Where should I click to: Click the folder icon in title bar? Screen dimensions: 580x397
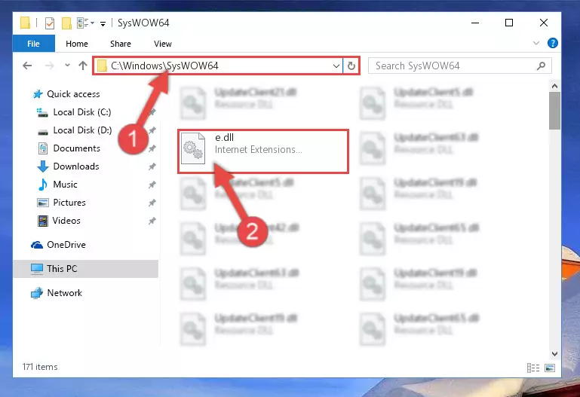(25, 23)
